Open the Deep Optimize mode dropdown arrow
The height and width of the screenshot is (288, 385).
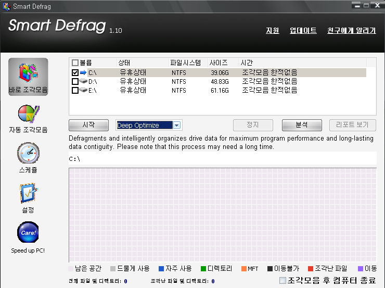point(176,126)
